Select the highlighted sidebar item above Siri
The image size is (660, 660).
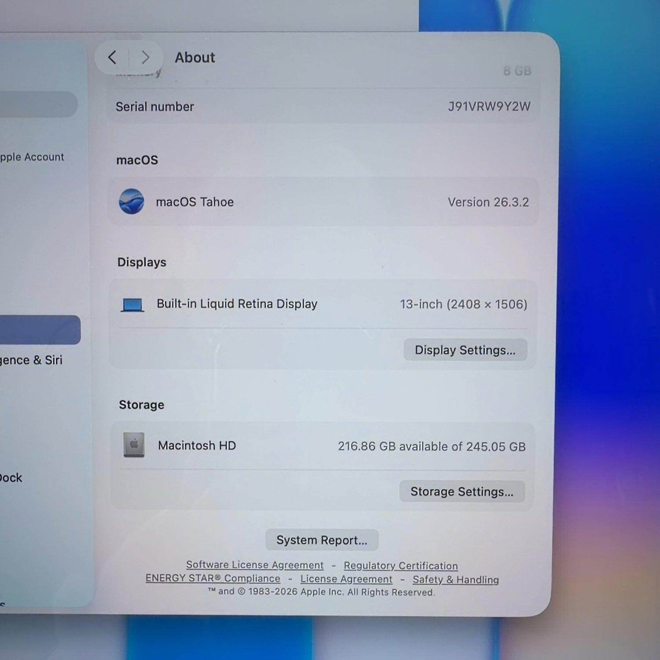pos(40,330)
